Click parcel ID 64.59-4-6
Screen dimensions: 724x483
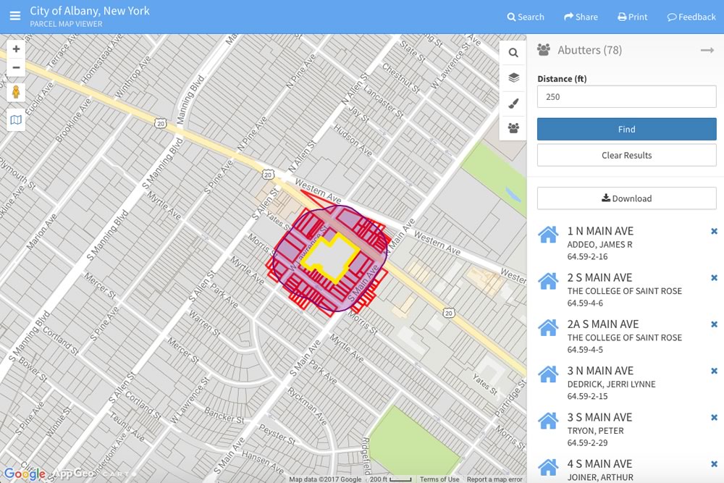pyautogui.click(x=585, y=303)
